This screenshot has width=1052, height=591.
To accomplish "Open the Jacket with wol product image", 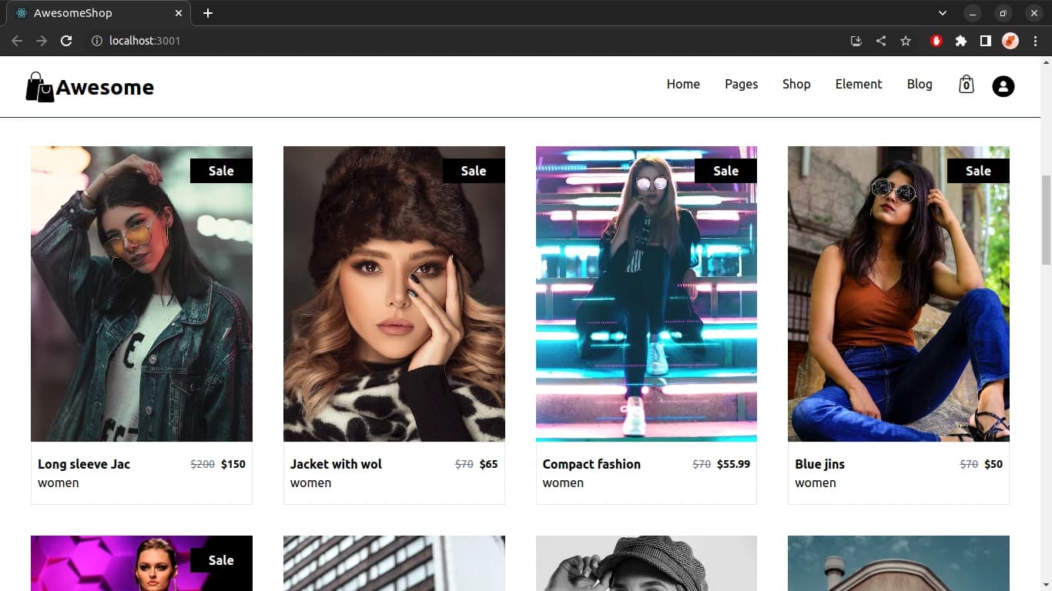I will click(x=394, y=294).
